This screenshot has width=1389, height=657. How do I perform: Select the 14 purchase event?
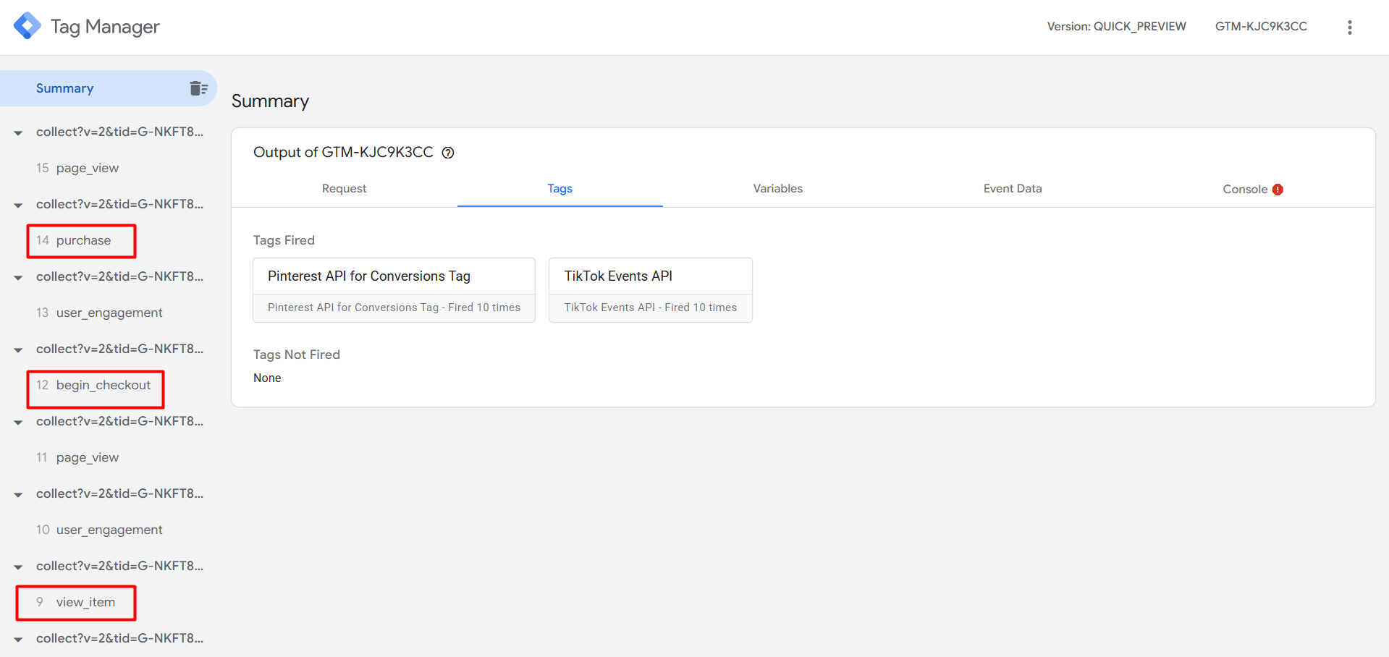click(x=83, y=240)
